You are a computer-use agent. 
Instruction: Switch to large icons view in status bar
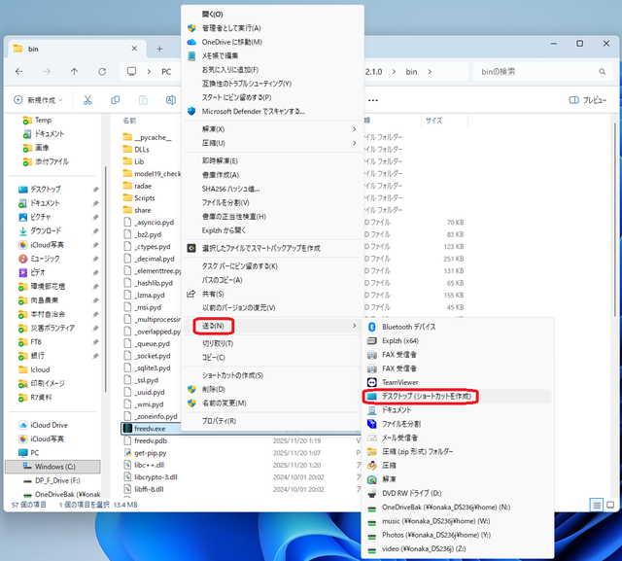(x=610, y=505)
